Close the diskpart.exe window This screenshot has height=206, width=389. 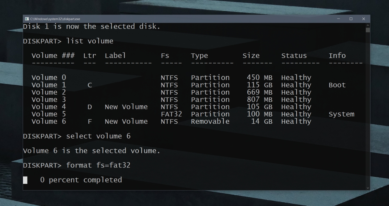[364, 19]
